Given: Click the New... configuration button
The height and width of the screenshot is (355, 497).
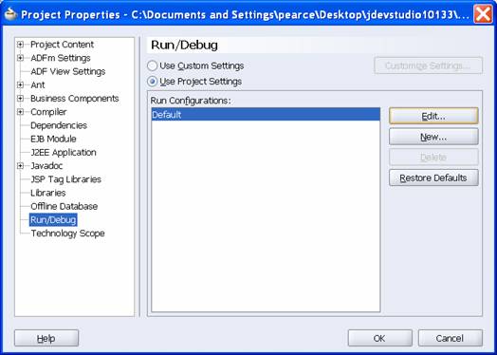Looking at the screenshot, I should click(433, 137).
